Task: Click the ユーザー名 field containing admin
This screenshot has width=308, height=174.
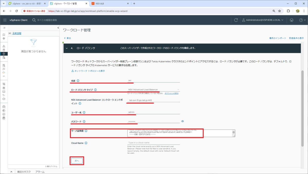Action: (153, 112)
